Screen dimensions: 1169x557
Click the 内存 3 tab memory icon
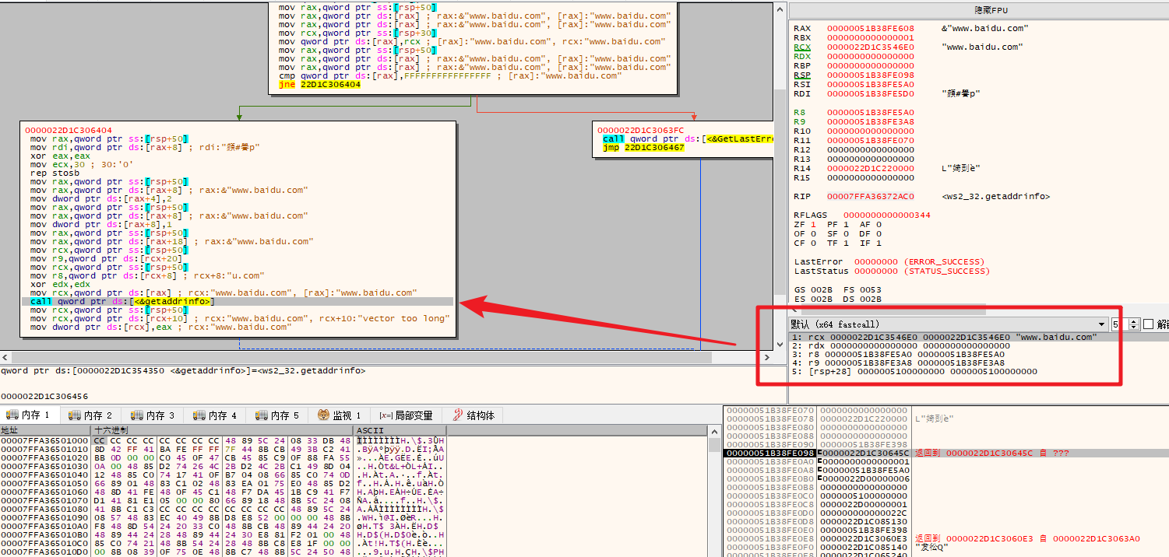pyautogui.click(x=136, y=415)
